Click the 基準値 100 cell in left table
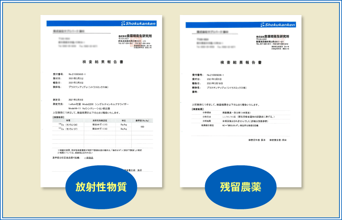 [142, 126]
